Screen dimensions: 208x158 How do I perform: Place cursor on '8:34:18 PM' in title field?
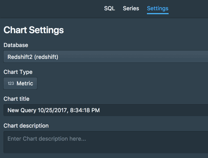click(x=85, y=110)
